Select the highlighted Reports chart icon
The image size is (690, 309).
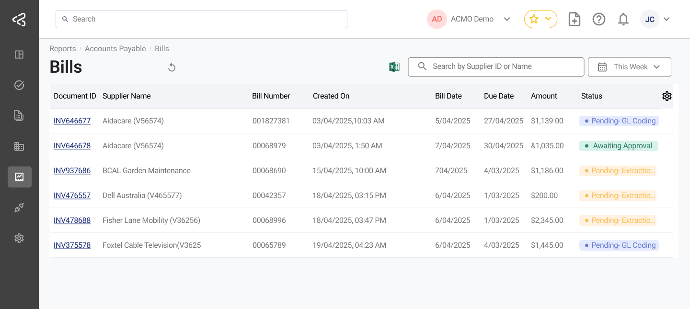point(19,177)
